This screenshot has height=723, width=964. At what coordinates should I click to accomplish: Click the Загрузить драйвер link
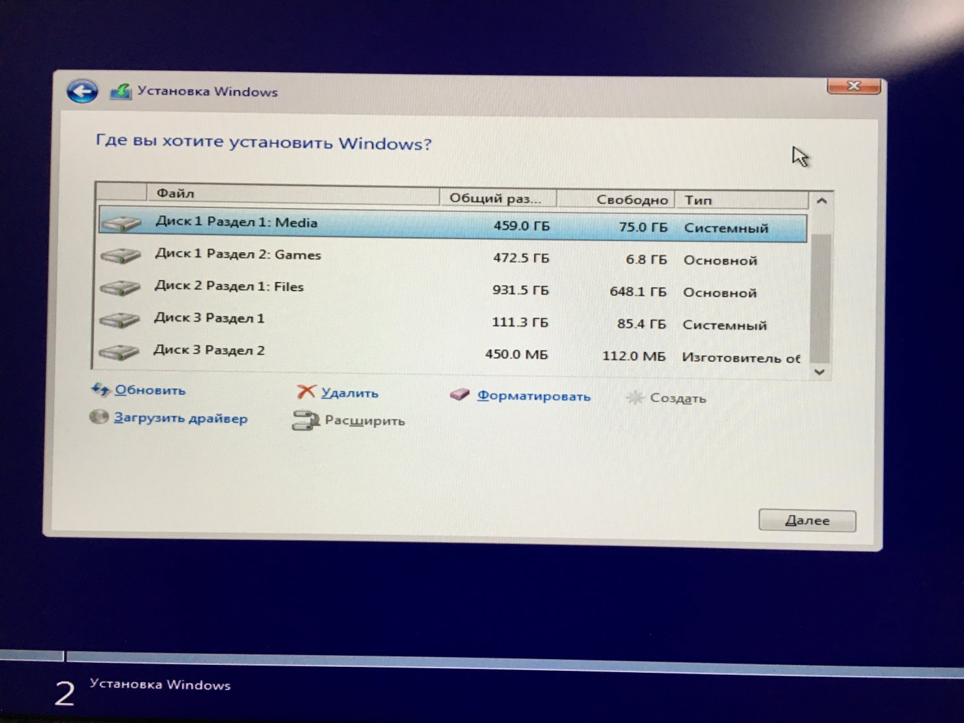[181, 418]
